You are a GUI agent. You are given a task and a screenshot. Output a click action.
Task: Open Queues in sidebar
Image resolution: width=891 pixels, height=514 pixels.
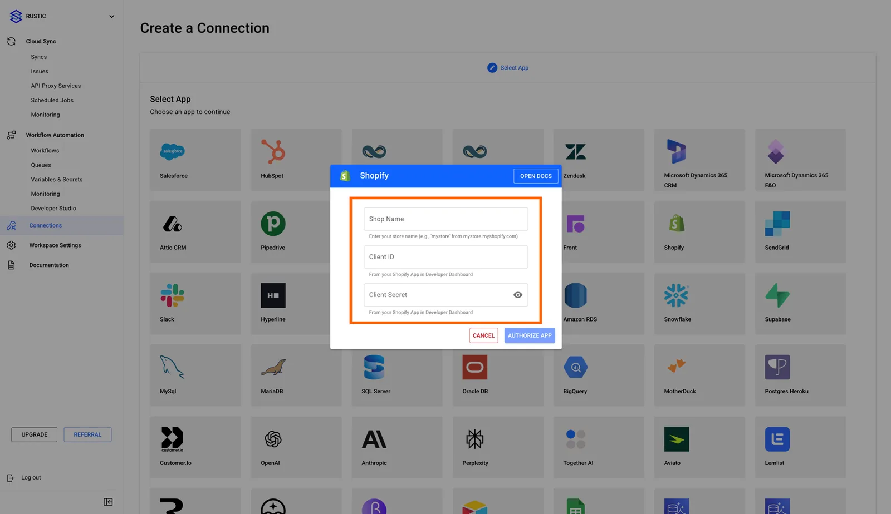tap(41, 165)
